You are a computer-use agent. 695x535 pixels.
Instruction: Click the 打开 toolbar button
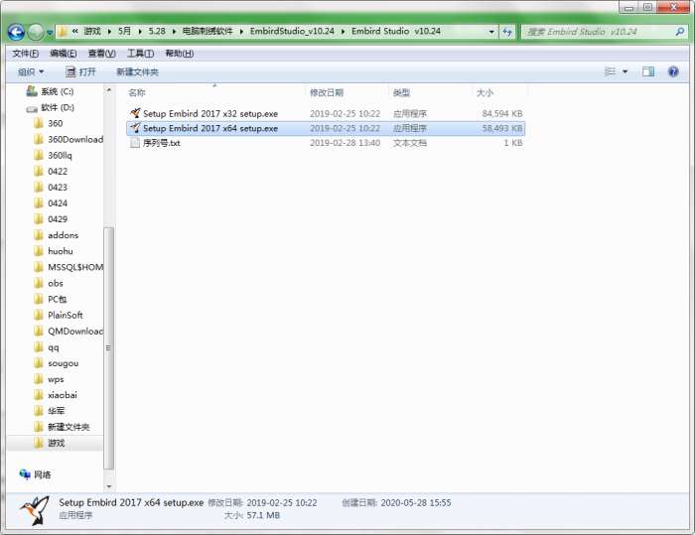pos(80,71)
